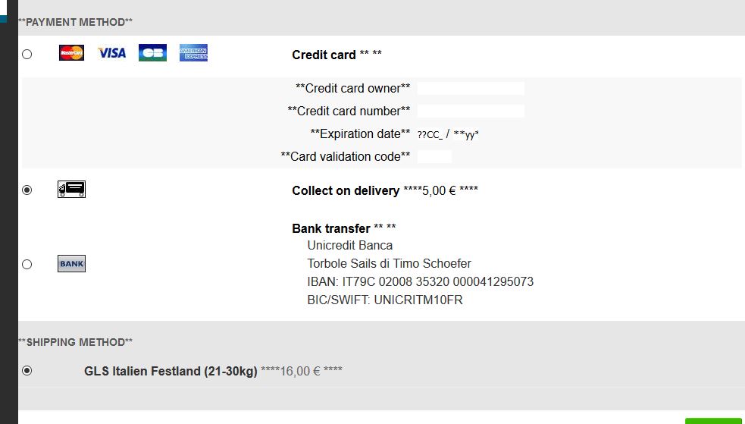Choose Collect on delivery radio option
The height and width of the screenshot is (424, 745).
pyautogui.click(x=27, y=190)
